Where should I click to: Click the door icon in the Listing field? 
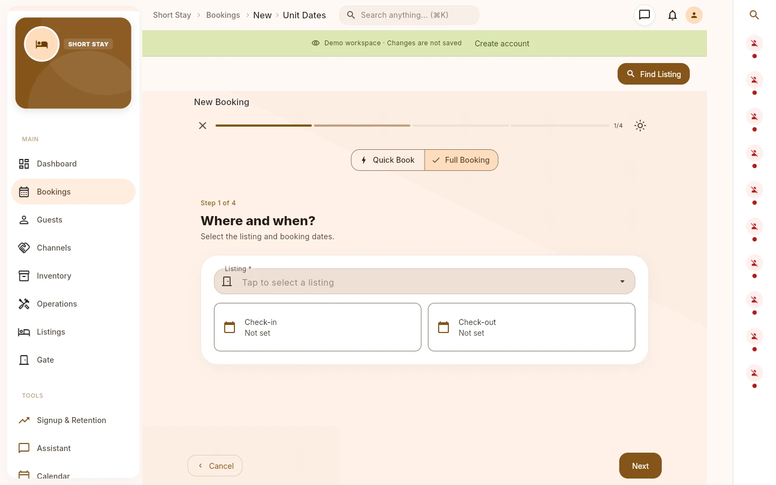click(227, 281)
